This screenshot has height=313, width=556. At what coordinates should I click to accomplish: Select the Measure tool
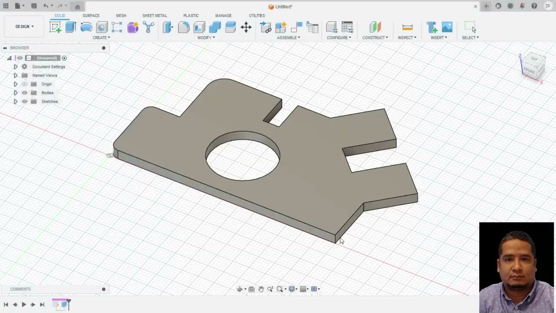(407, 27)
